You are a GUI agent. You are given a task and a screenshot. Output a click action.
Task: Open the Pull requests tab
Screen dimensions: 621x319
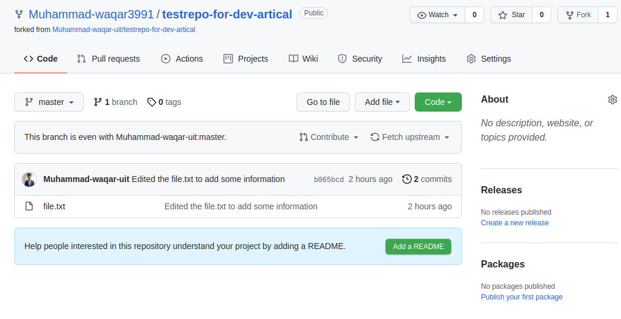click(108, 59)
